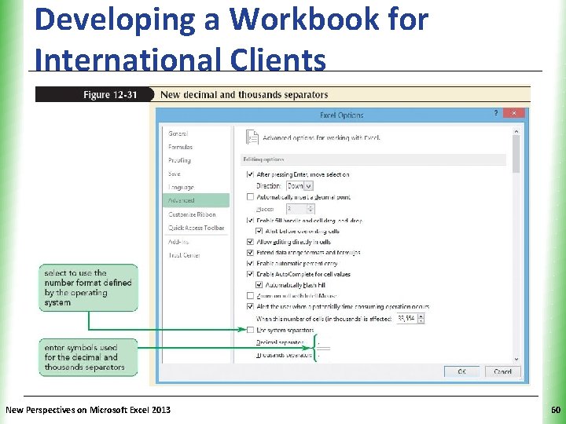
Task: Toggle 'Automatically Flash Fill' checkbox
Action: click(259, 285)
